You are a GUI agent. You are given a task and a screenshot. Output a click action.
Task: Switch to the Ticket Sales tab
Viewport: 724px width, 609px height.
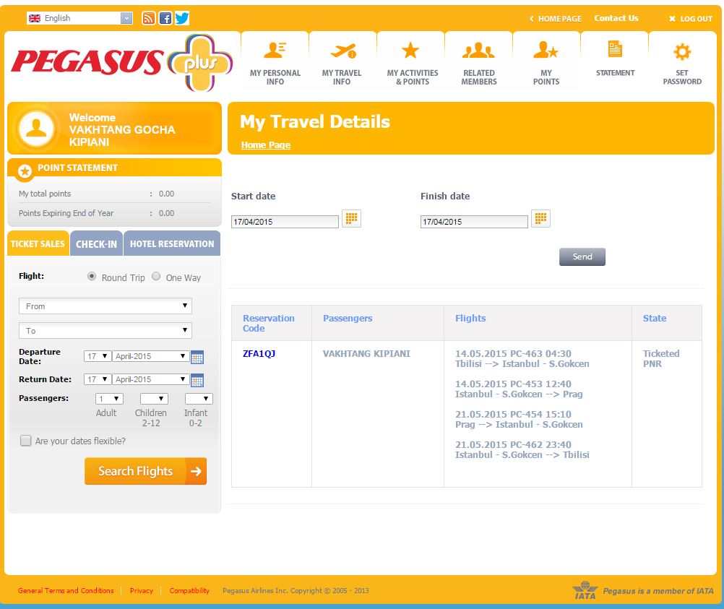click(38, 243)
